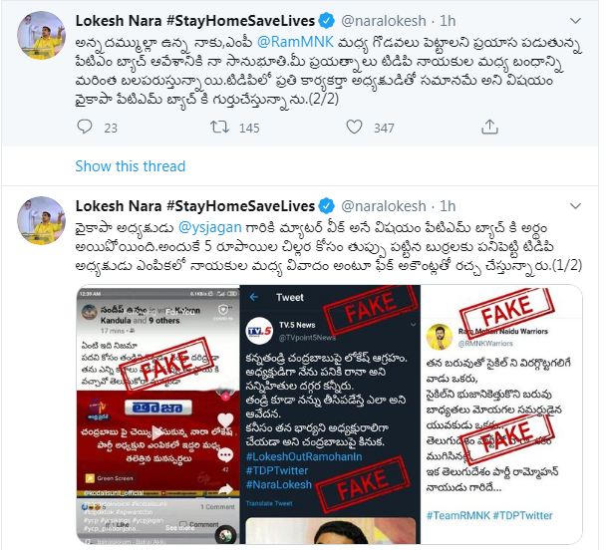Open the right Ram Mohan Naidu Warriors image
The height and width of the screenshot is (550, 607).
(501, 414)
